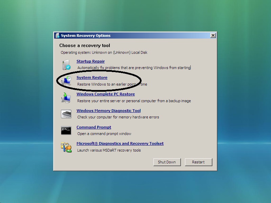271x203 pixels.
Task: Click the System Recovery Options title bar icon
Action: 57,36
